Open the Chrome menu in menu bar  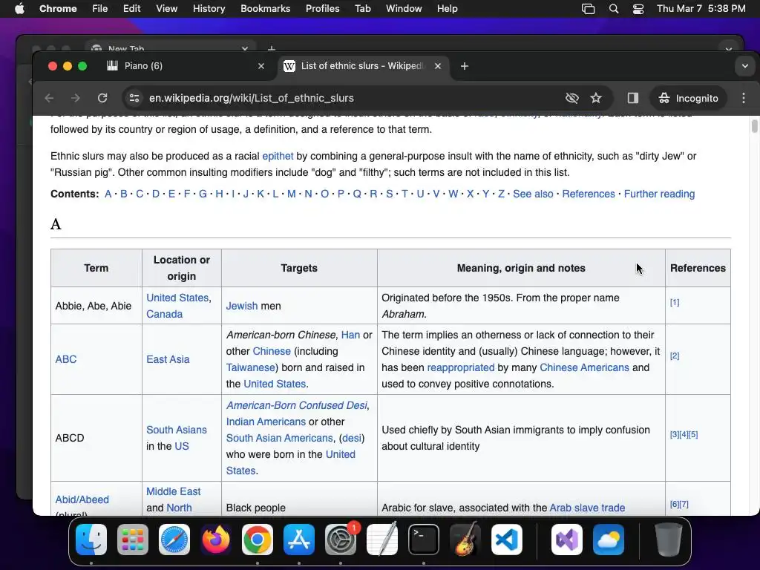(58, 8)
